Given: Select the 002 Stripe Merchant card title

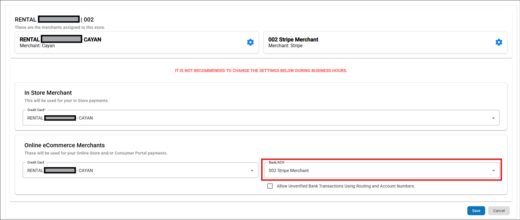Looking at the screenshot, I should click(293, 39).
